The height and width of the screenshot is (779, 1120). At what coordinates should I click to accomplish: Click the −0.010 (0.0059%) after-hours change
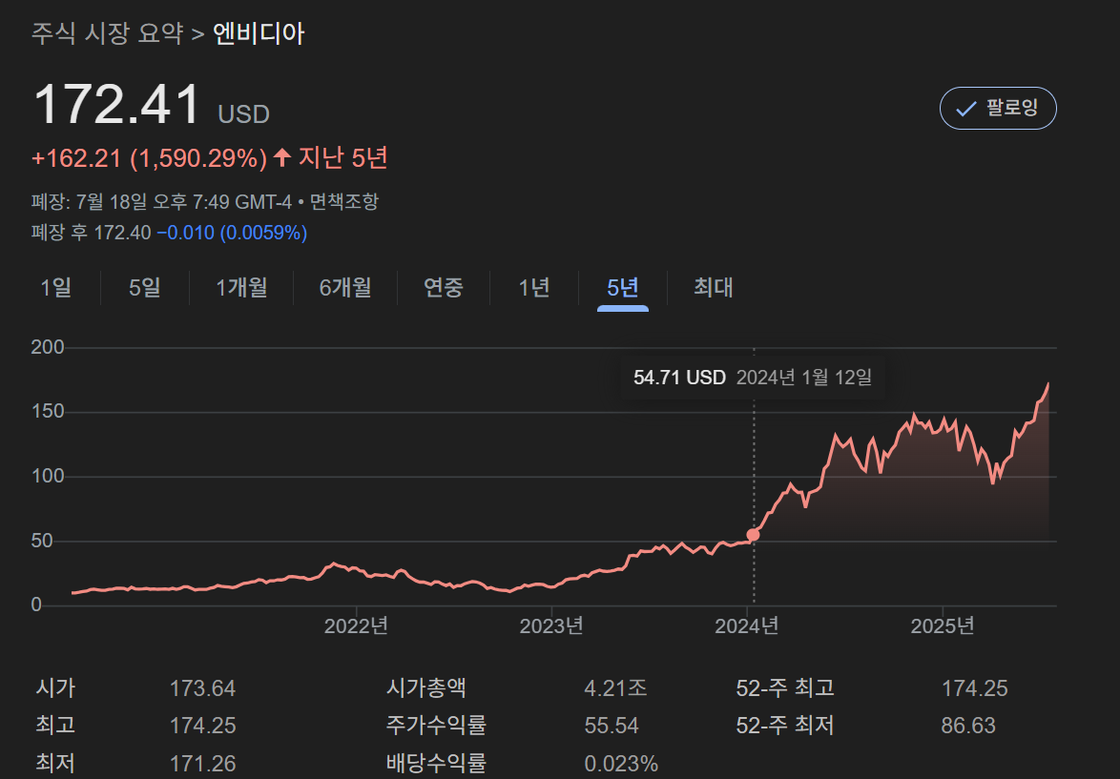[x=232, y=233]
